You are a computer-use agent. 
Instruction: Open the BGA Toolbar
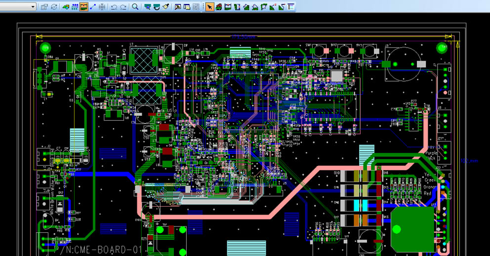tap(102, 7)
